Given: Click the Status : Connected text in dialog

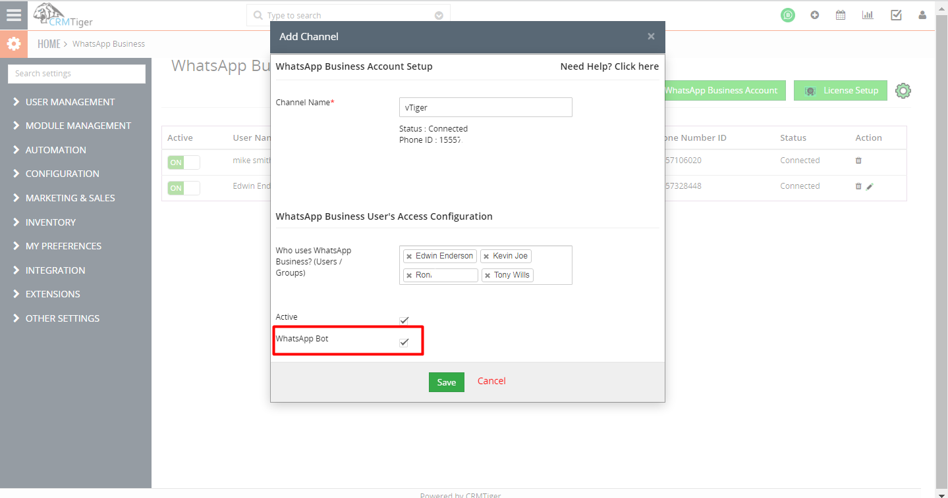Looking at the screenshot, I should pyautogui.click(x=433, y=129).
